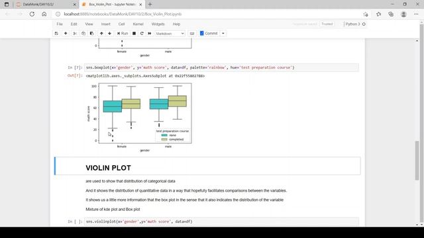Move selected cell up with the arrow icon
Image resolution: width=424 pixels, height=238 pixels.
101,34
